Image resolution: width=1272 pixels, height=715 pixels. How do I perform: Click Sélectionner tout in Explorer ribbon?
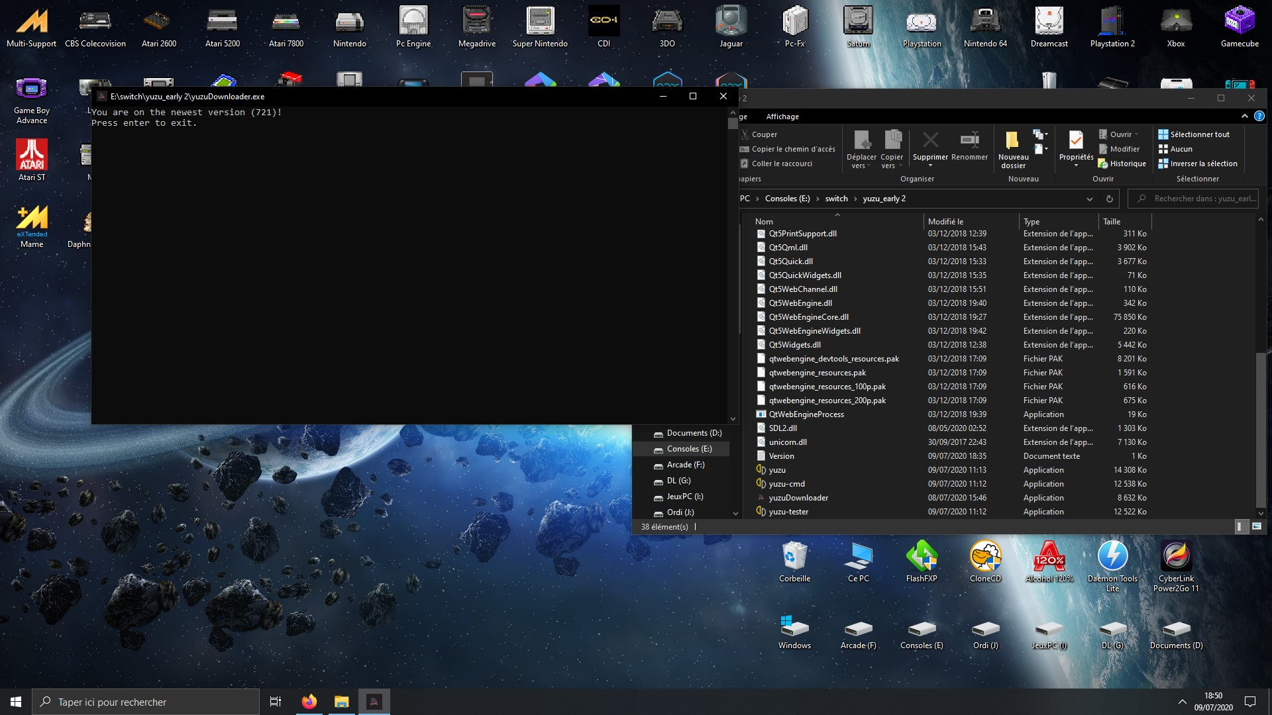(x=1194, y=134)
